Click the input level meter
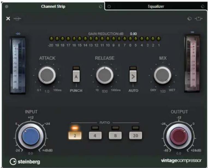208x168 pixels. [18, 65]
